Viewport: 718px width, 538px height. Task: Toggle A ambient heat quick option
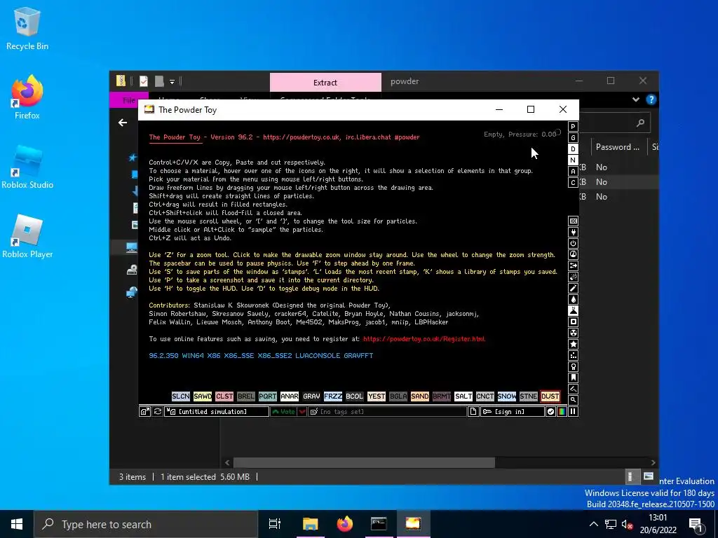[x=573, y=172]
